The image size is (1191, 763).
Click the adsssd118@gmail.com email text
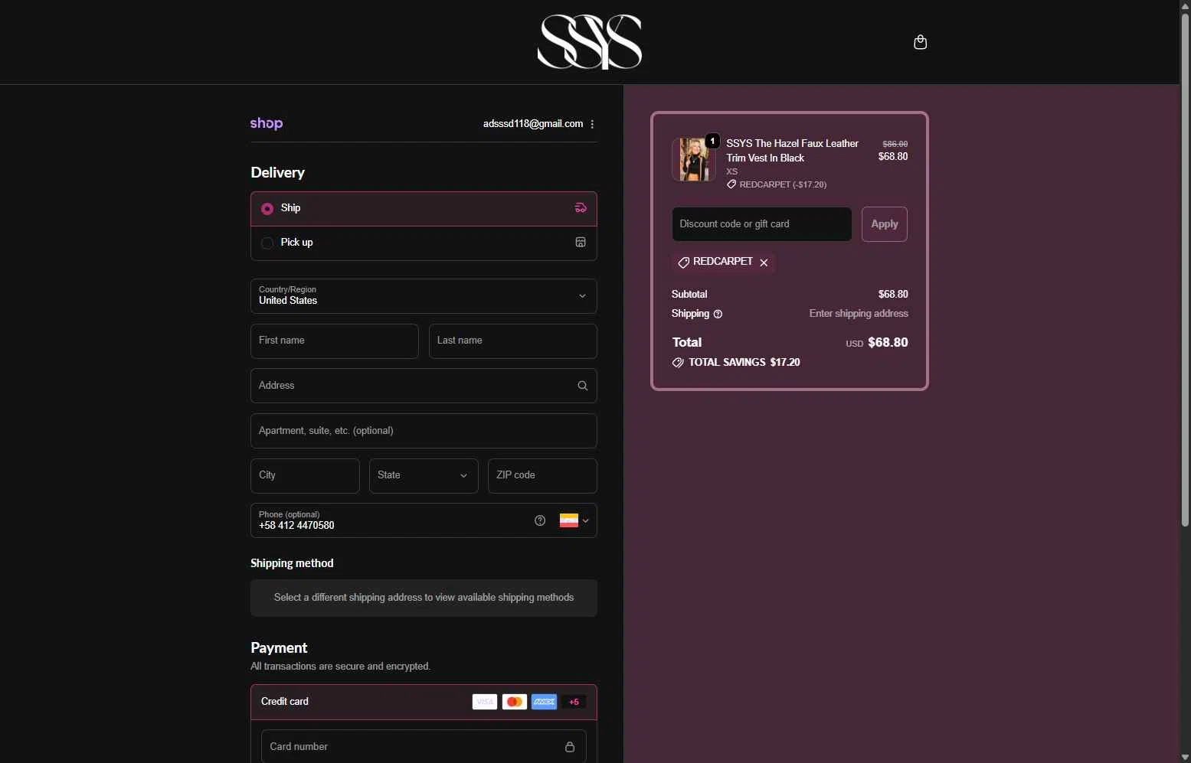point(533,124)
